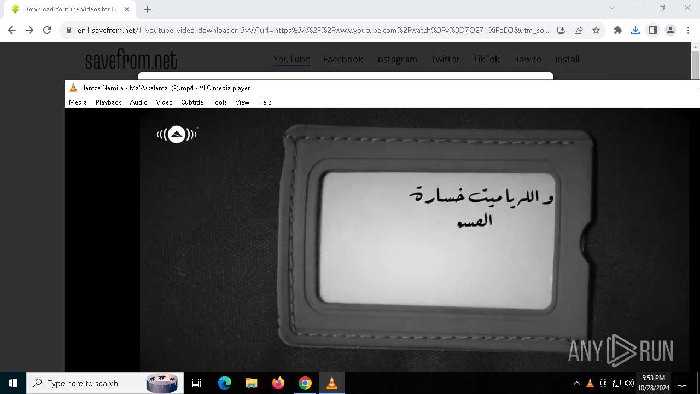
Task: Launch Firefox from taskbar
Action: tap(278, 383)
